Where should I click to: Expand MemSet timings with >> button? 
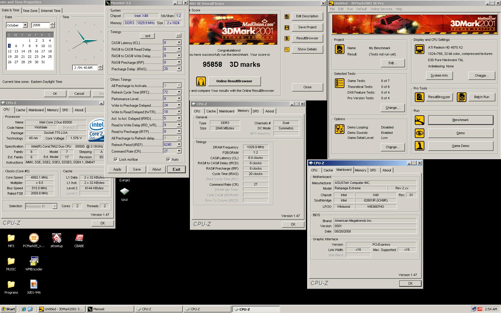(x=178, y=35)
